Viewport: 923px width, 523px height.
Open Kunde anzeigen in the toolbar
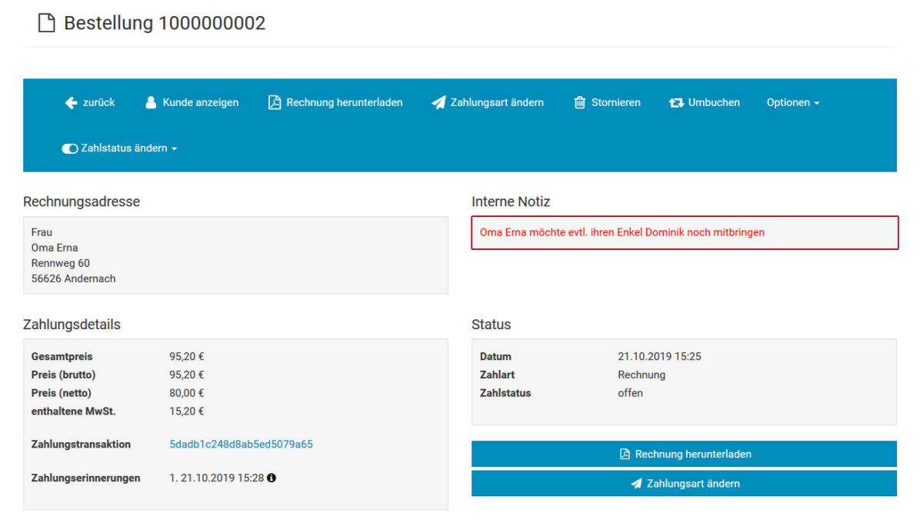(x=192, y=102)
